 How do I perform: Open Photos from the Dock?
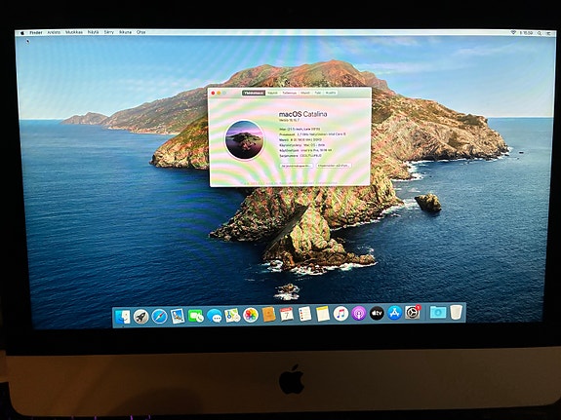click(251, 315)
